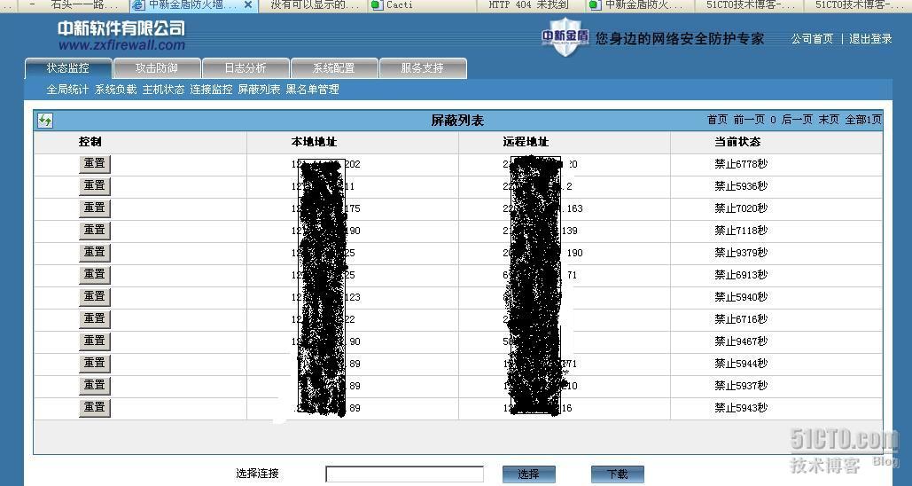Screen dimensions: 912x486
Task: Click 重置 for row 禁止5944秒
Action: click(94, 363)
